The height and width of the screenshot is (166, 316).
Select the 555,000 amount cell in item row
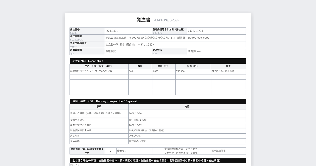click(193, 71)
